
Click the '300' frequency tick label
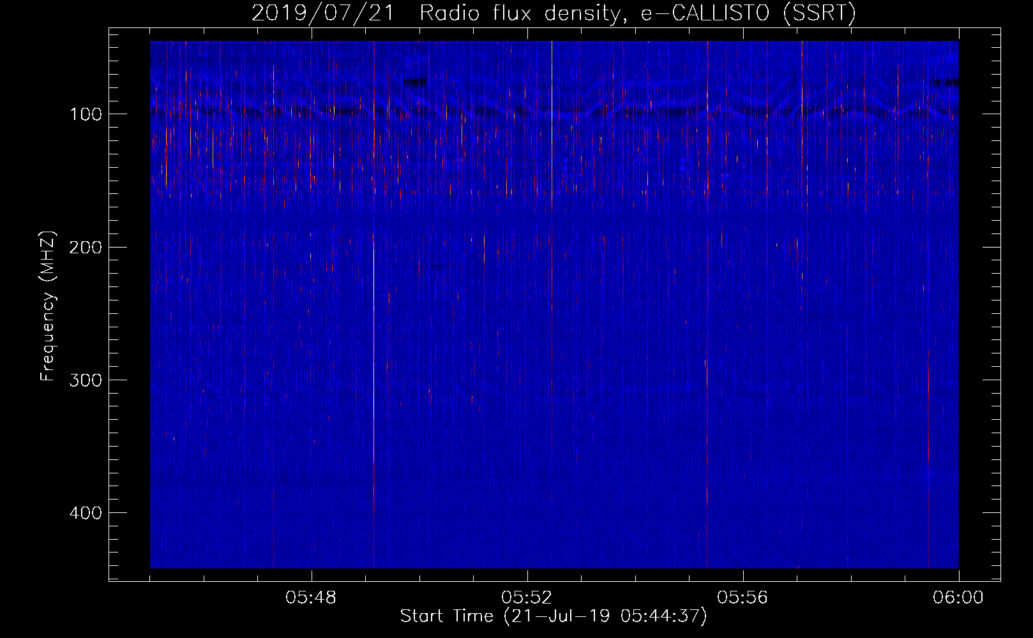coord(86,380)
